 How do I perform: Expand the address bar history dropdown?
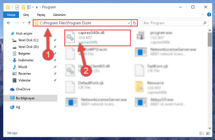pyautogui.click(x=129, y=23)
